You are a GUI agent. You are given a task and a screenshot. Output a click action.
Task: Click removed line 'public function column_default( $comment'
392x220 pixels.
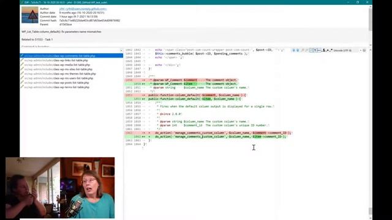(197, 95)
